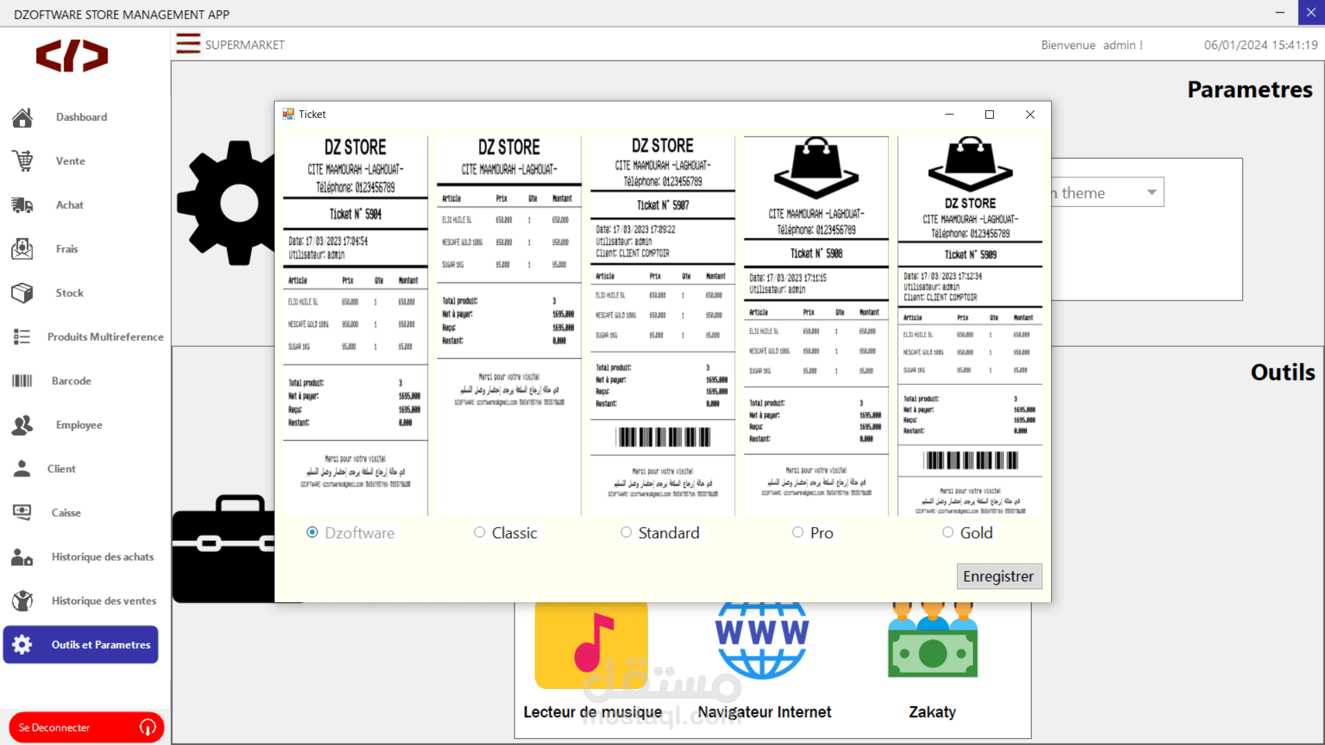Select the Classic ticket radio option

(480, 533)
